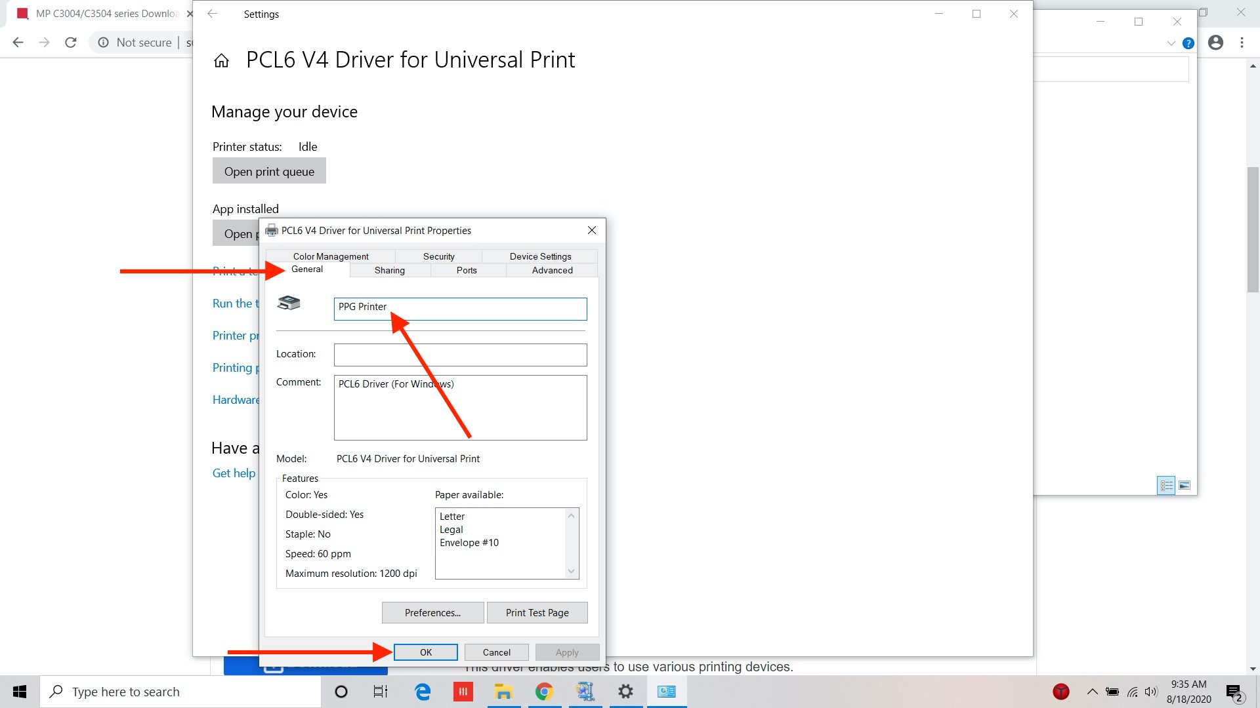The image size is (1260, 708).
Task: Confirm with the OK button
Action: tap(426, 652)
